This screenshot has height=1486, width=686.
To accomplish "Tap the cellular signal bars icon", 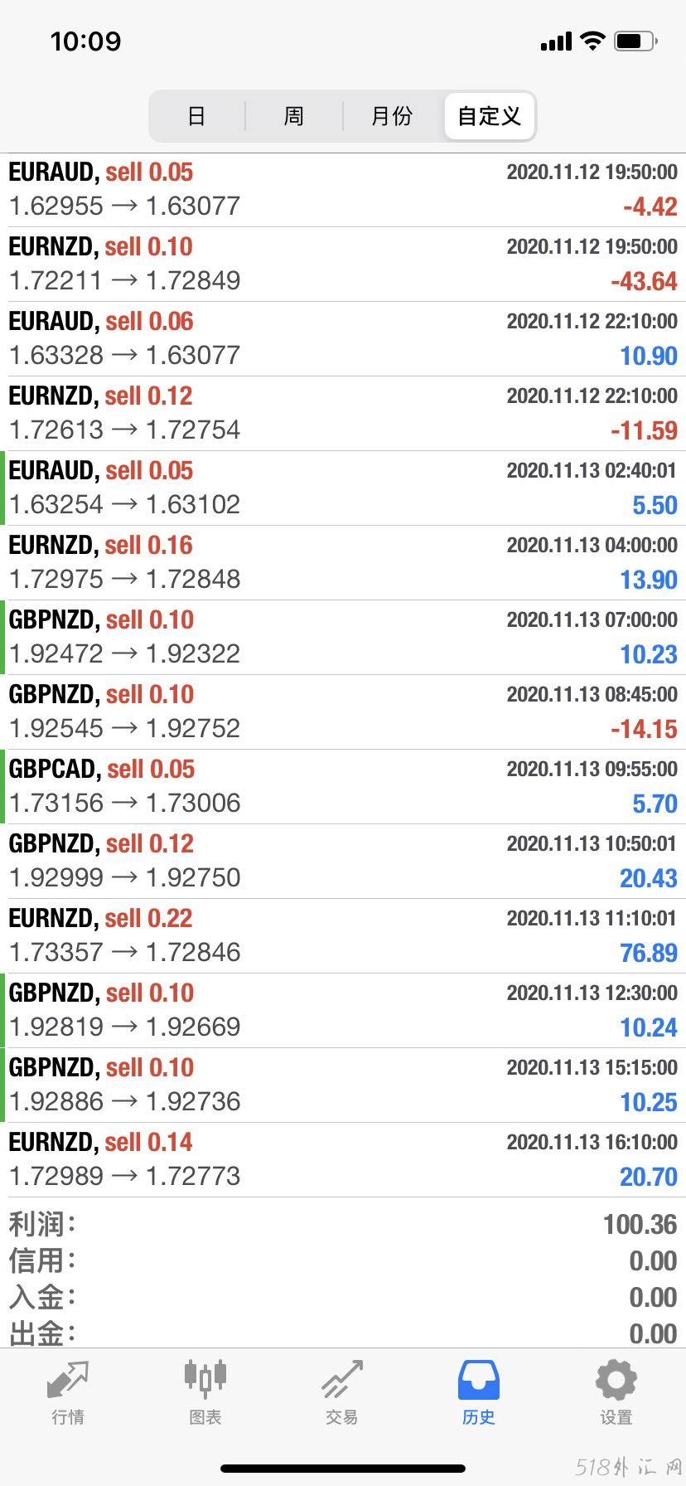I will (x=556, y=41).
